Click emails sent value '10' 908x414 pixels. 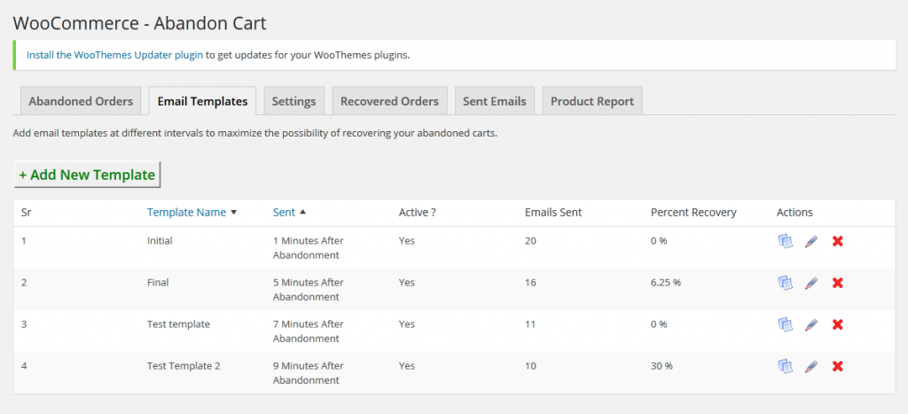pyautogui.click(x=530, y=366)
